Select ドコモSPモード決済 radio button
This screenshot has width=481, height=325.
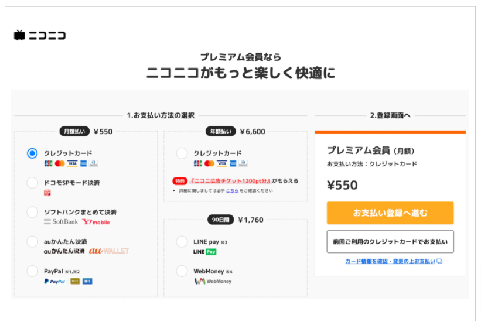point(33,183)
